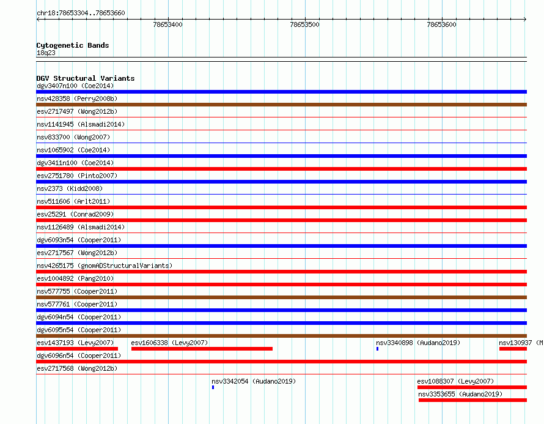The image size is (544, 424).
Task: Click the red bar under esv1088307
Action: click(x=472, y=387)
